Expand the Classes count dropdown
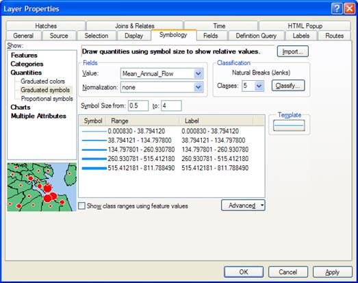 tap(259, 86)
